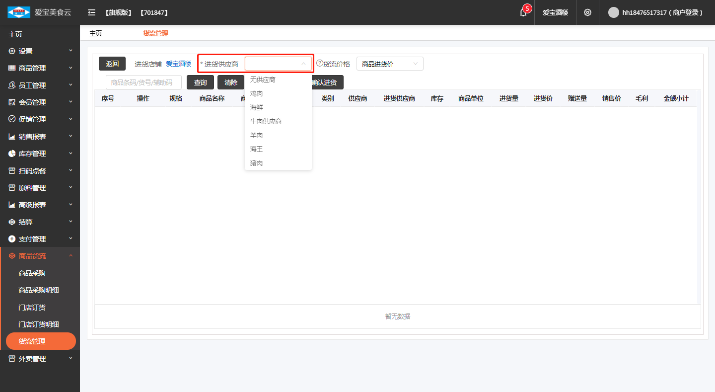715x392 pixels.
Task: Pick 无供应商 option in dropdown
Action: point(263,79)
